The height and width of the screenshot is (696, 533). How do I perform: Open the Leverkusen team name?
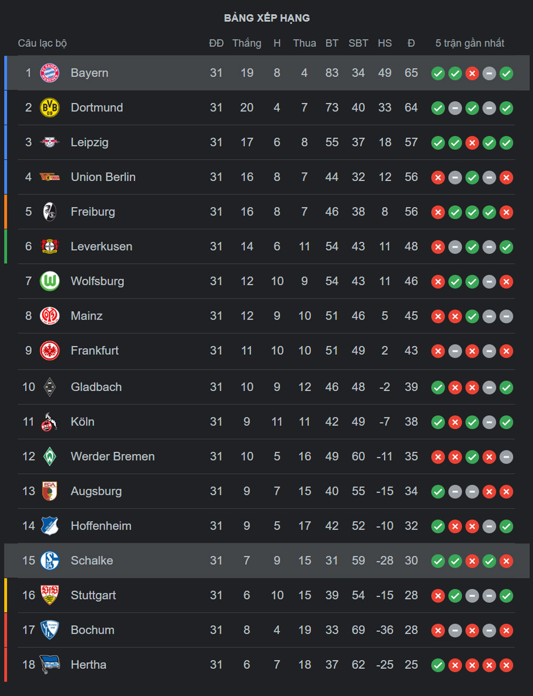coord(101,246)
